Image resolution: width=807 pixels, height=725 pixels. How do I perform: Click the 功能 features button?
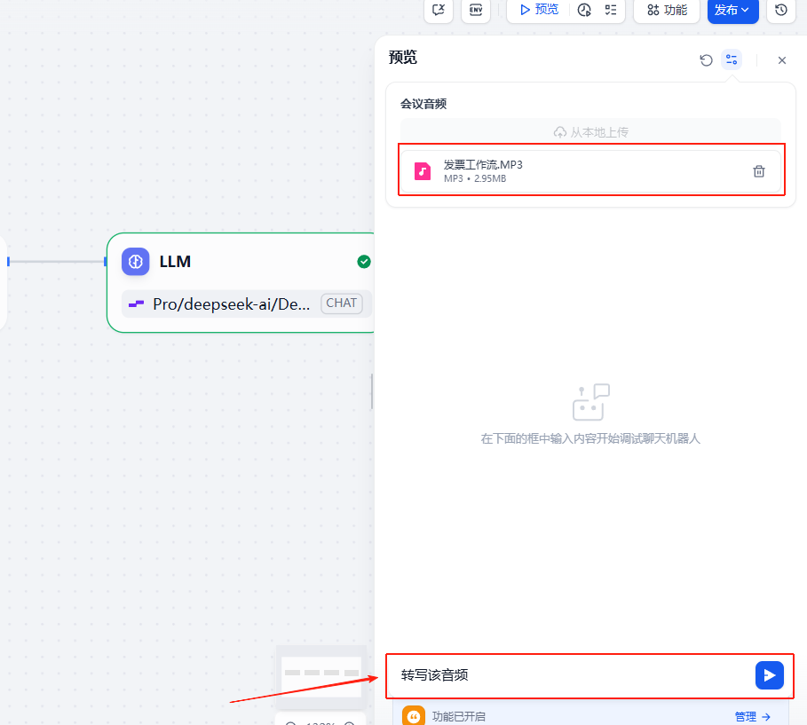point(667,10)
